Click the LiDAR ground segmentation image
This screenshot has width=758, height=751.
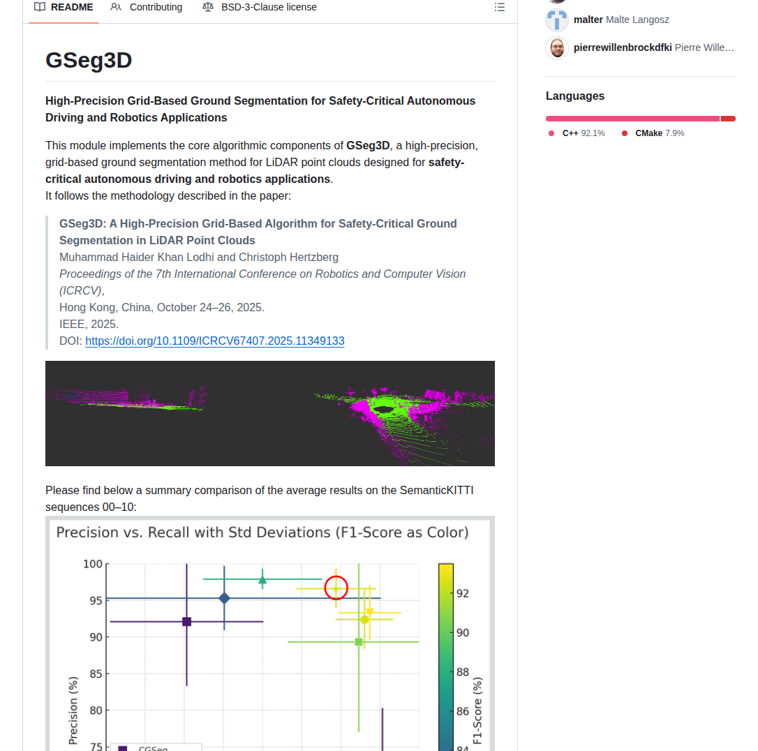click(269, 412)
